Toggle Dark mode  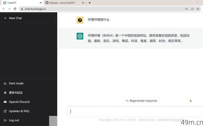pyautogui.click(x=13, y=83)
